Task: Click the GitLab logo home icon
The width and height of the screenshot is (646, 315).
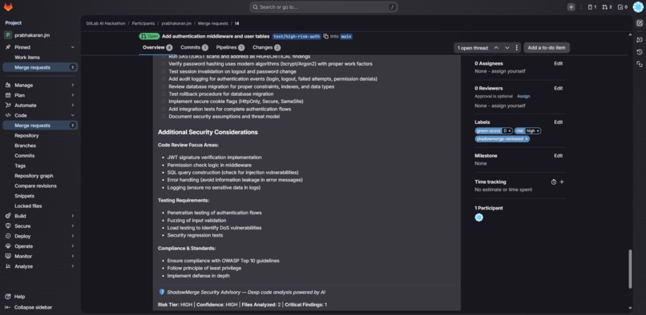Action: pos(8,7)
